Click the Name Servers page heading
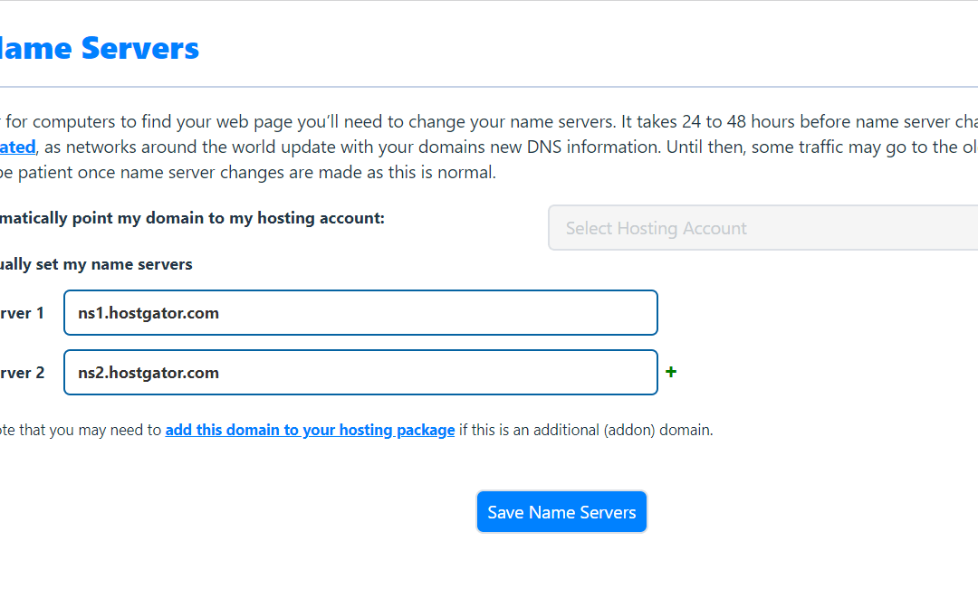Viewport: 978px width, 608px height. (100, 47)
